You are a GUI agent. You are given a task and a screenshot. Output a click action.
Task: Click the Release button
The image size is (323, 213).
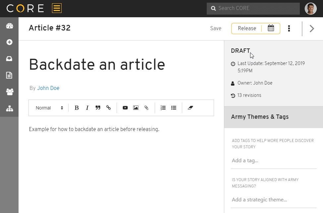tap(247, 28)
